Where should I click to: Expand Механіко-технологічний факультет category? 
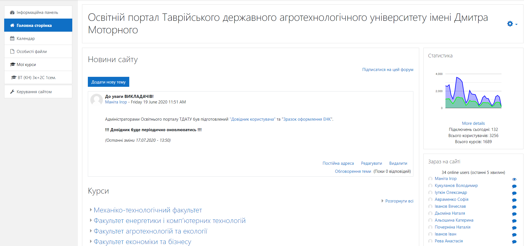pos(91,210)
